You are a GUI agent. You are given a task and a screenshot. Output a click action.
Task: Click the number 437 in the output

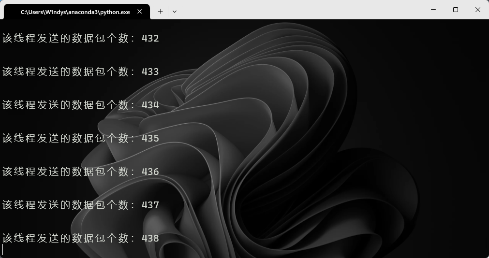point(150,205)
